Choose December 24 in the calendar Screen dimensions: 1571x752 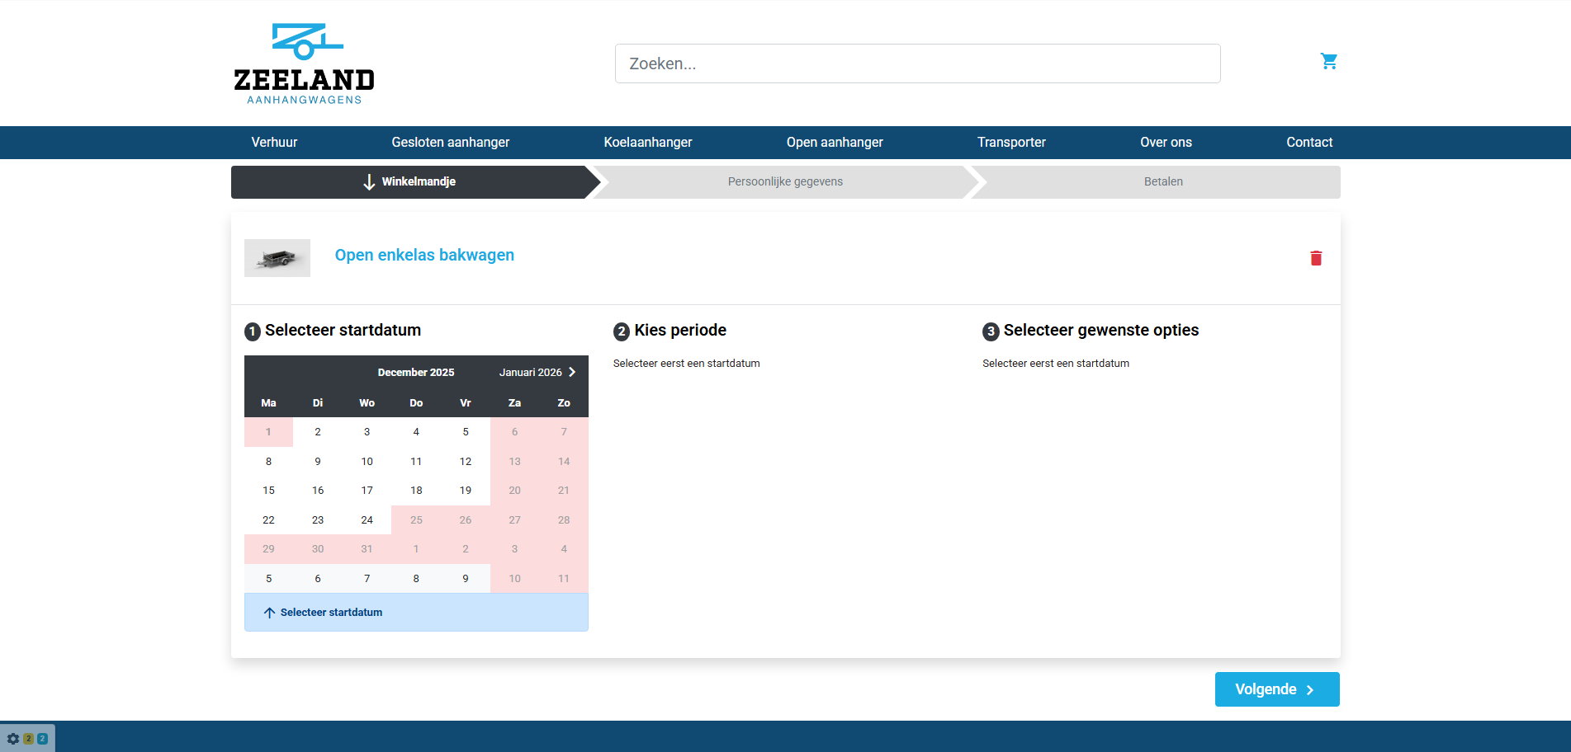coord(367,520)
